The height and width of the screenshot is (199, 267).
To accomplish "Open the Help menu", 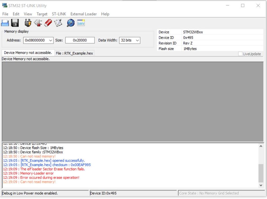I will pos(105,14).
